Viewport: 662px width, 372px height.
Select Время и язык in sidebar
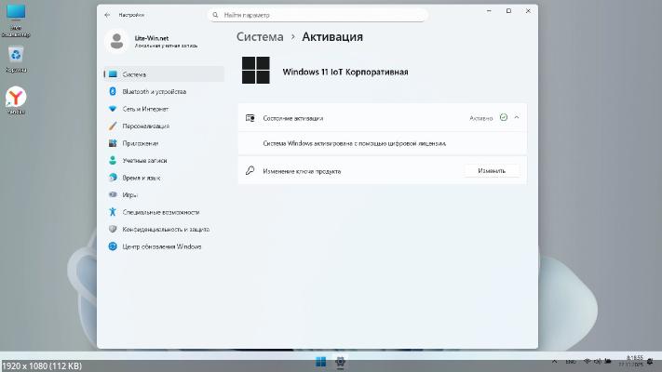point(141,178)
